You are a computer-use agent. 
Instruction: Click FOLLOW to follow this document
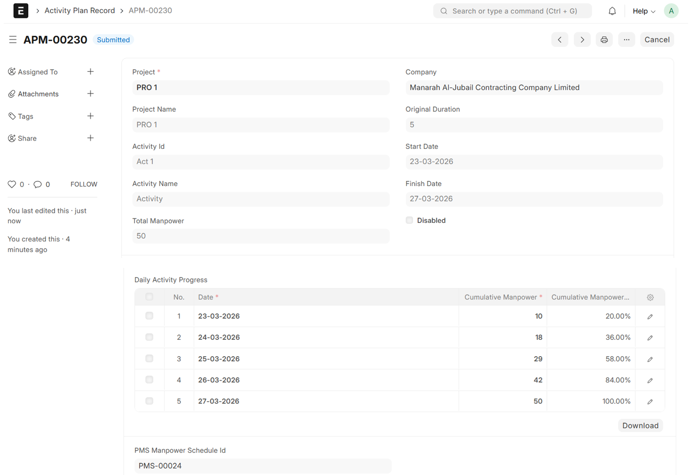click(x=84, y=184)
